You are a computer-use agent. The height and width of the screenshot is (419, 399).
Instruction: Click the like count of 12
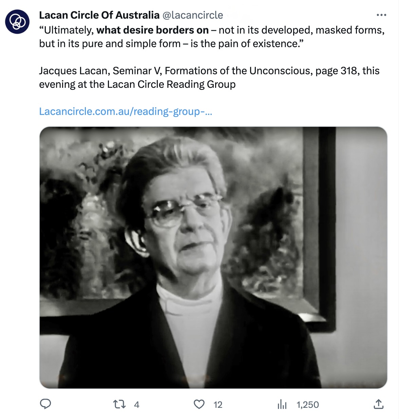[218, 405]
